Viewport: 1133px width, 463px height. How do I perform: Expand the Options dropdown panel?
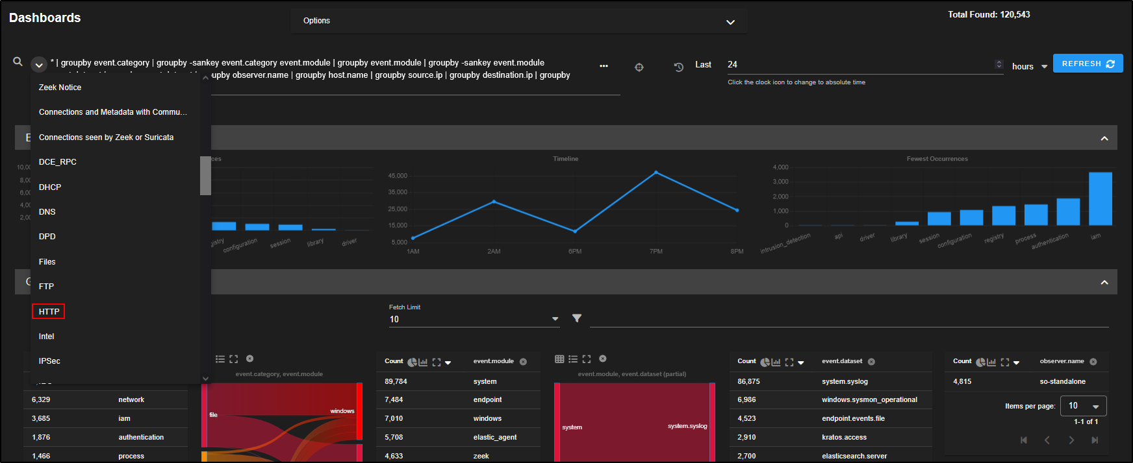click(x=730, y=21)
